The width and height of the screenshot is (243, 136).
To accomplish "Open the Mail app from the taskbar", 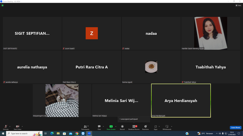I will pos(71,133).
